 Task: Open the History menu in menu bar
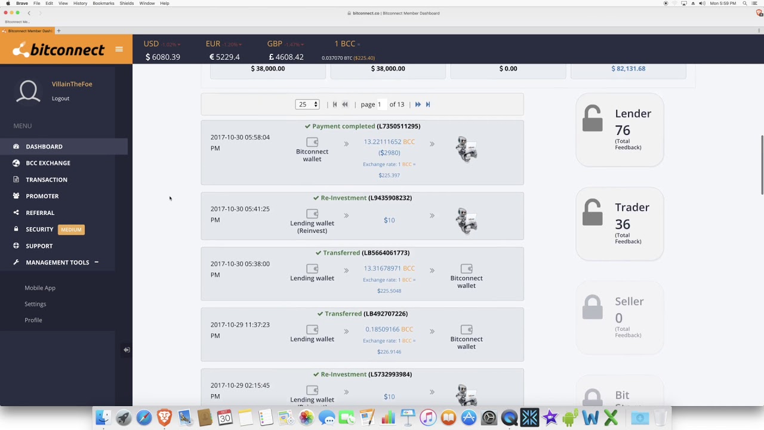(x=80, y=4)
